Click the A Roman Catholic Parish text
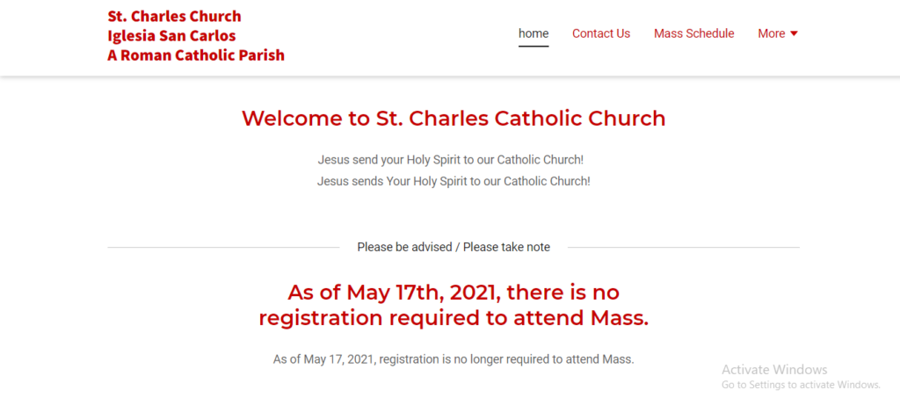Screen dimensions: 900x405 coord(196,55)
